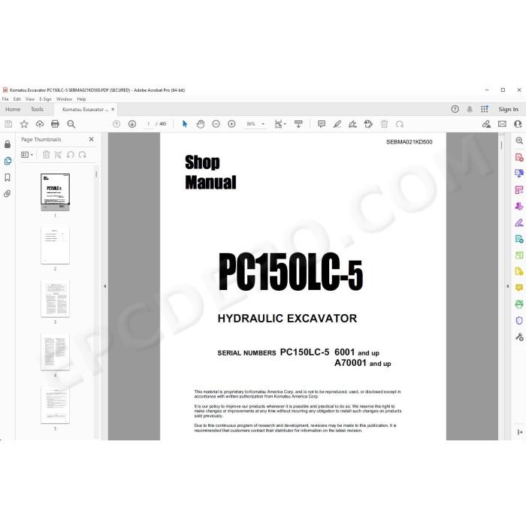Screen dimensions: 526x526
Task: Choose the Selection arrow tool
Action: tap(185, 124)
